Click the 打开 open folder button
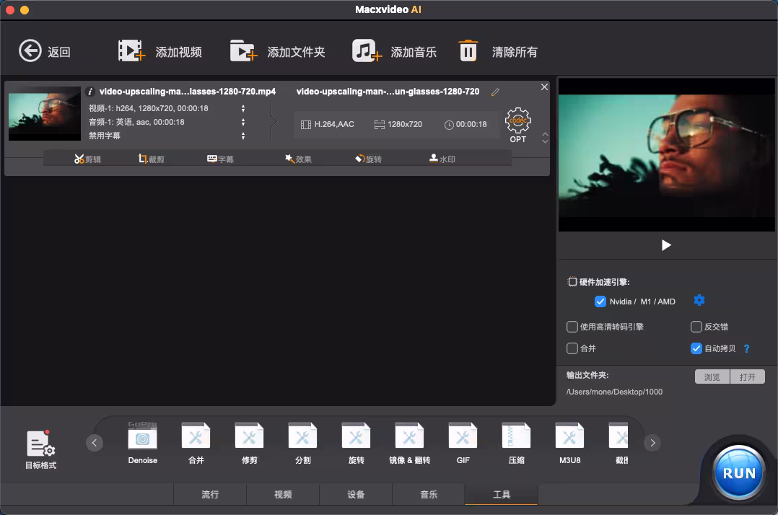 coord(747,377)
